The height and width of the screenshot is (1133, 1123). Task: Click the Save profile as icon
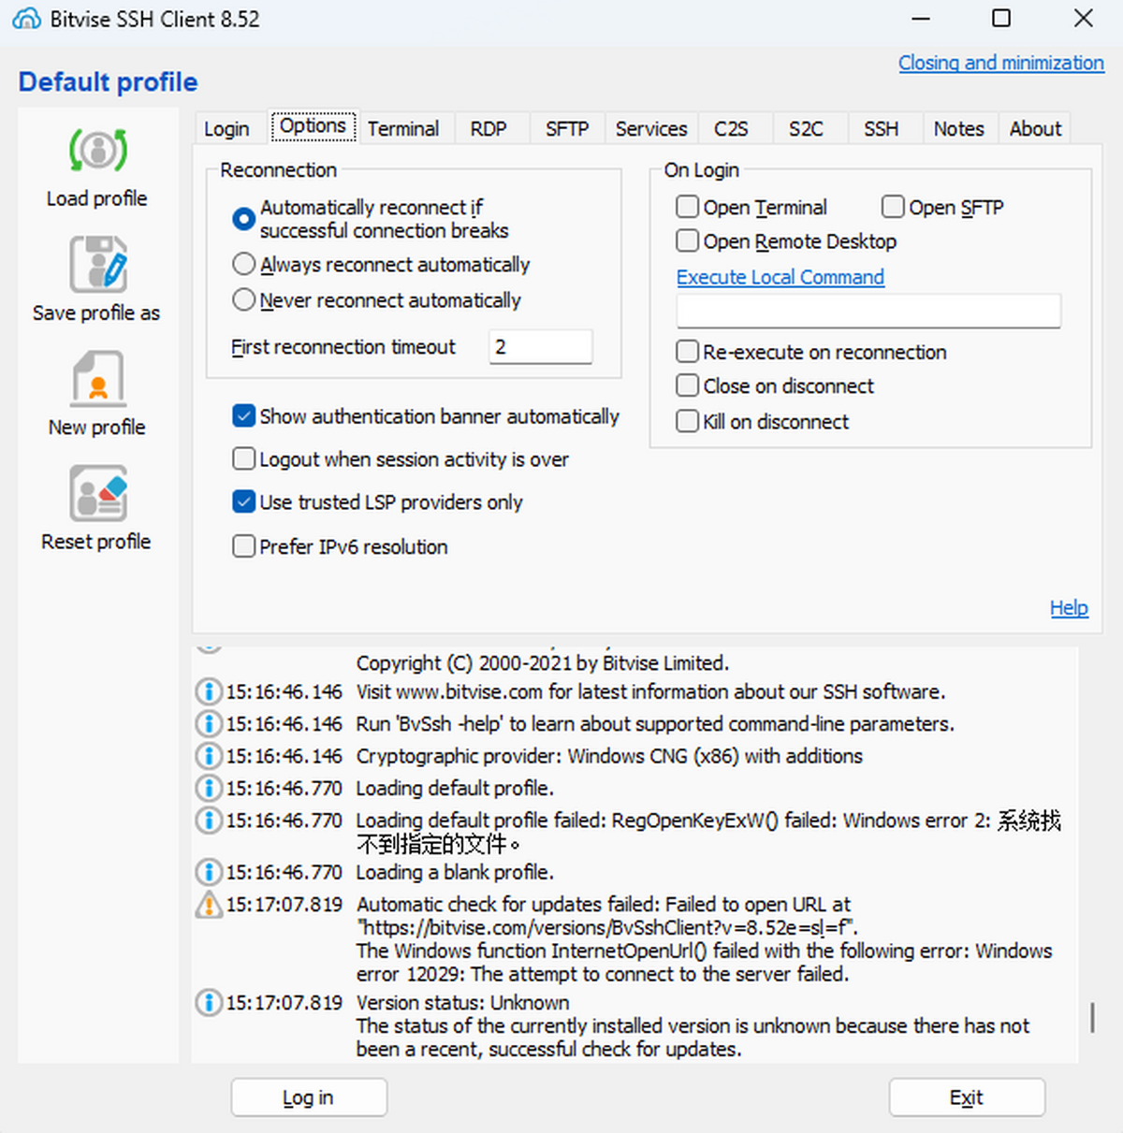pyautogui.click(x=98, y=265)
